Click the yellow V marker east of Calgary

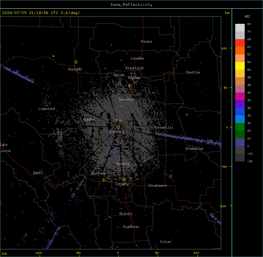[x=131, y=178]
